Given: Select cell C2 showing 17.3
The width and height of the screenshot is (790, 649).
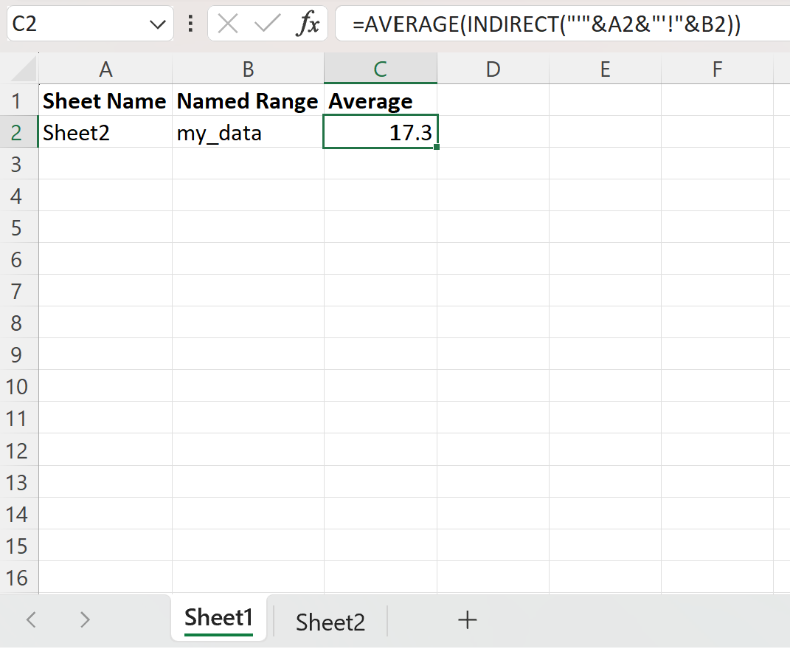Looking at the screenshot, I should (380, 132).
